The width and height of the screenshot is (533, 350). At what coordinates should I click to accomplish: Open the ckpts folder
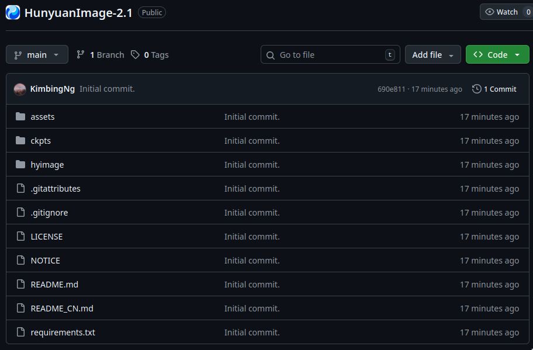[x=41, y=141]
